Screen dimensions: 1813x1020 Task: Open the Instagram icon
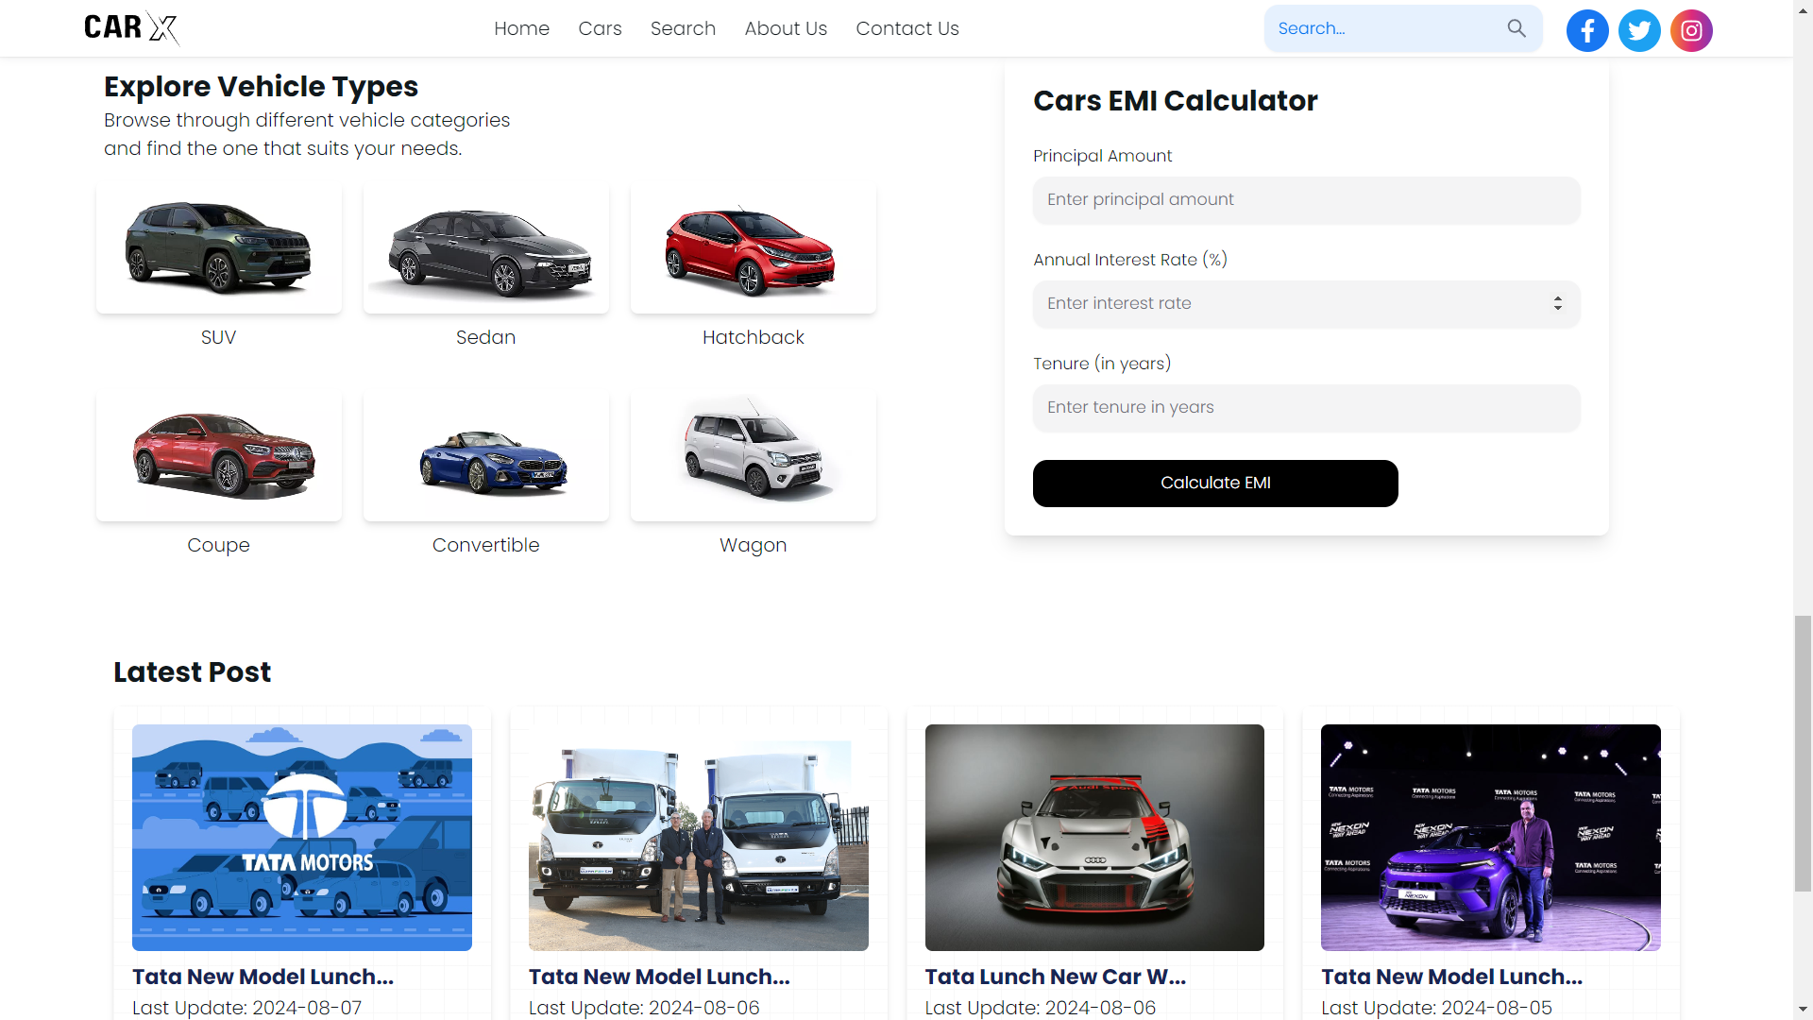click(1691, 30)
